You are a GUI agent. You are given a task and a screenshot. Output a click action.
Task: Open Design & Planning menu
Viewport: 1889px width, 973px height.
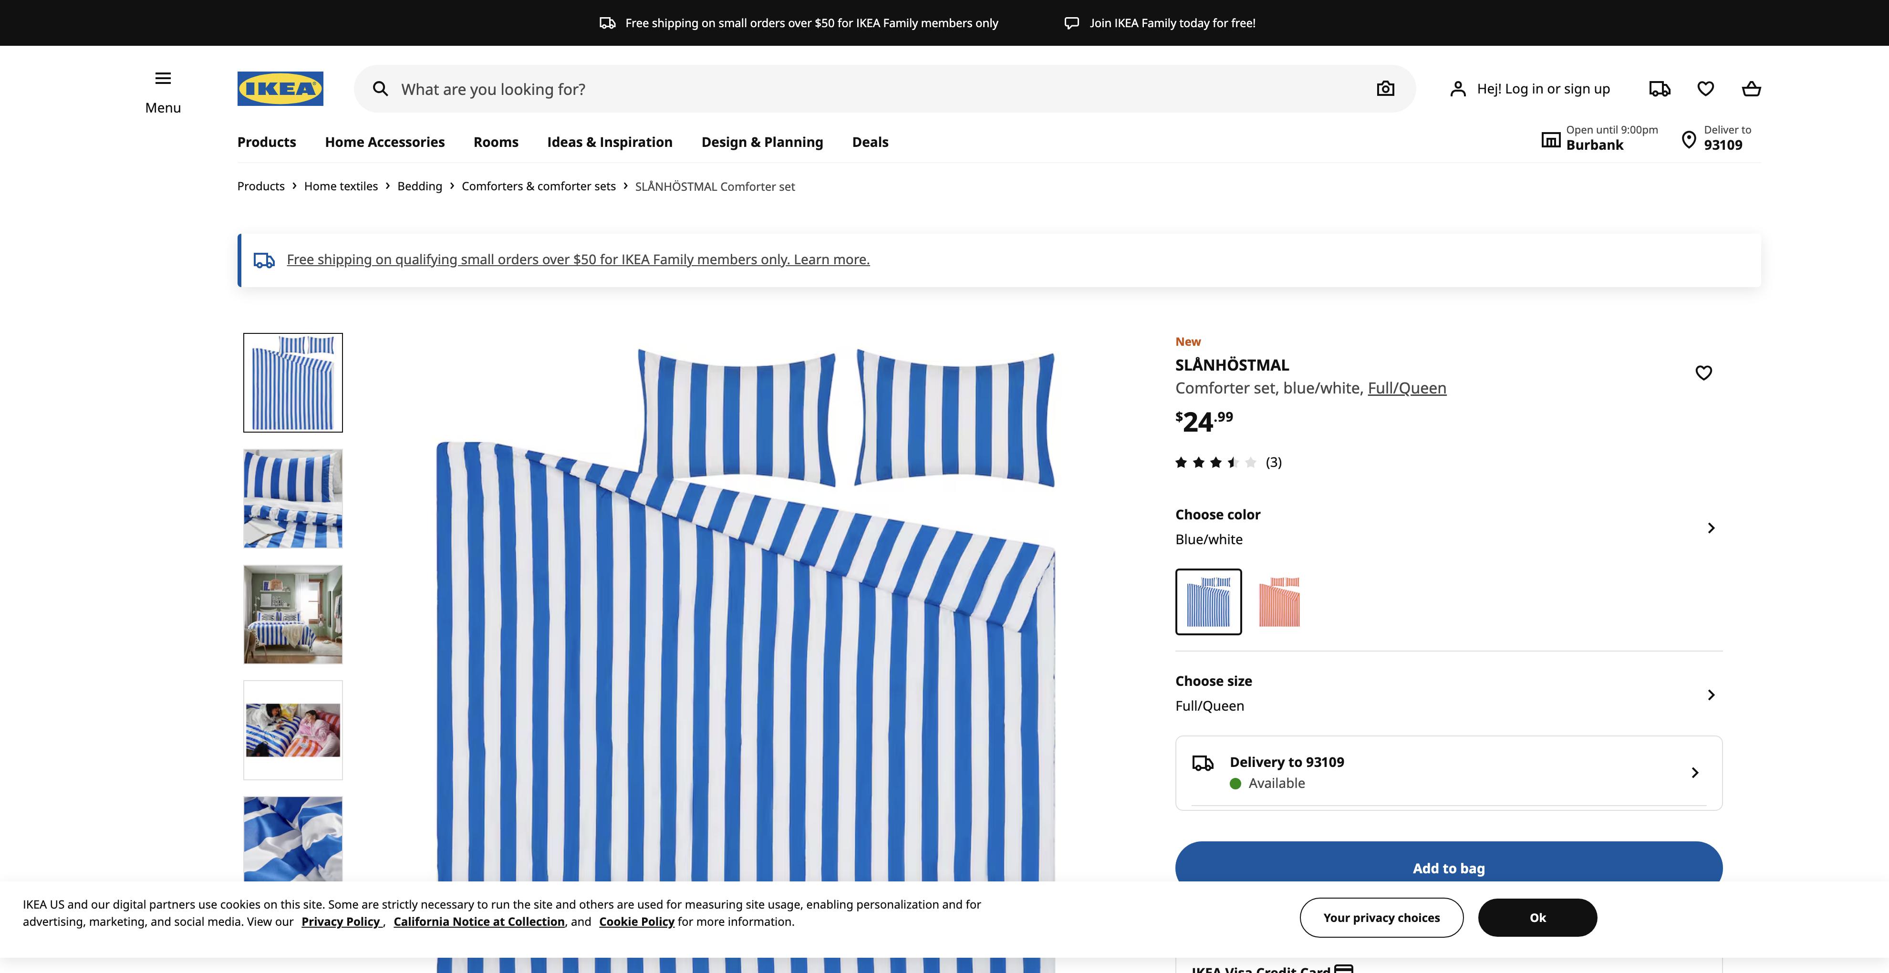click(762, 142)
